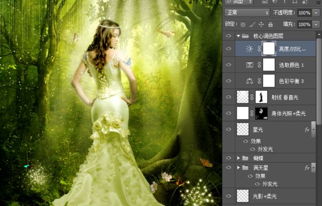Screen dimensions: 322x206
Task: Click the 蝴蝶 group folder icon
Action: 245,158
